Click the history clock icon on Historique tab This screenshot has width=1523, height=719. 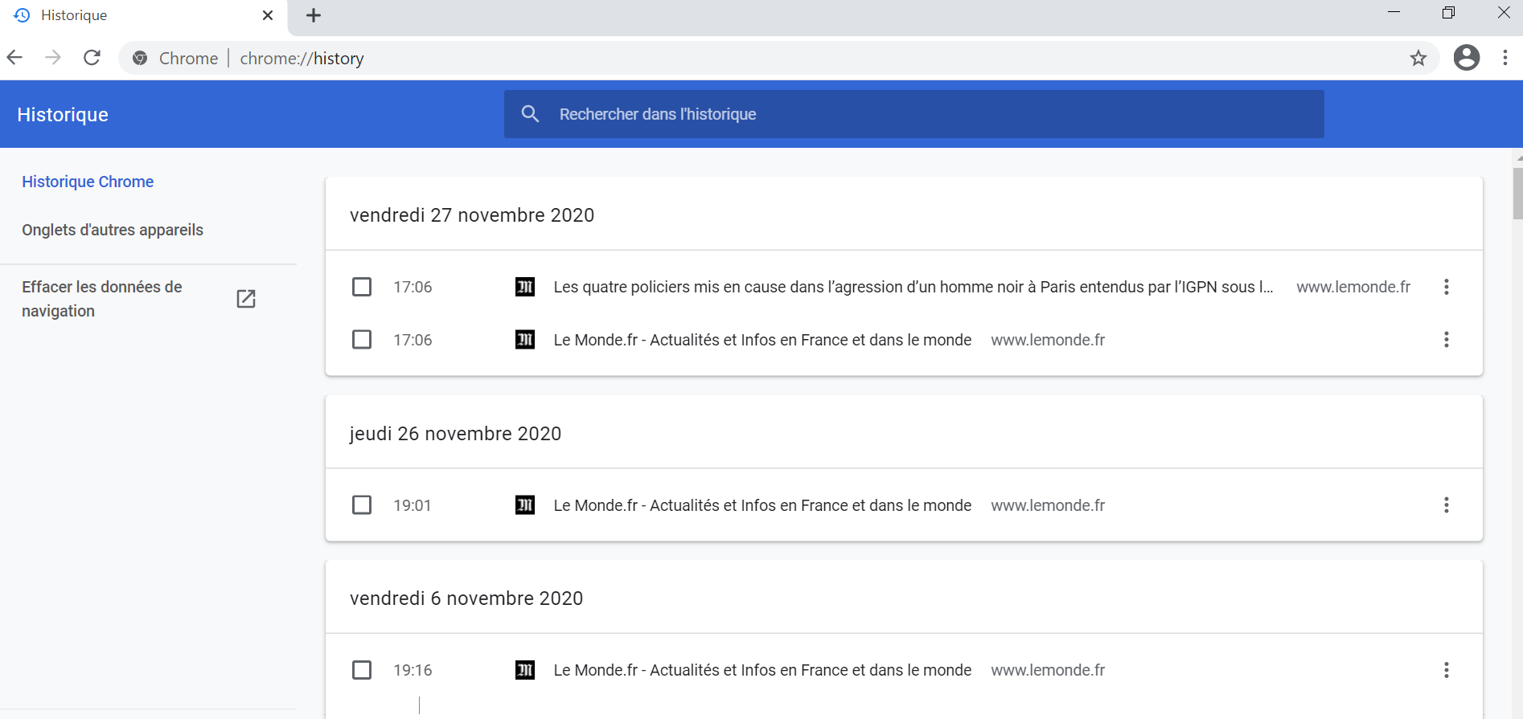point(22,15)
